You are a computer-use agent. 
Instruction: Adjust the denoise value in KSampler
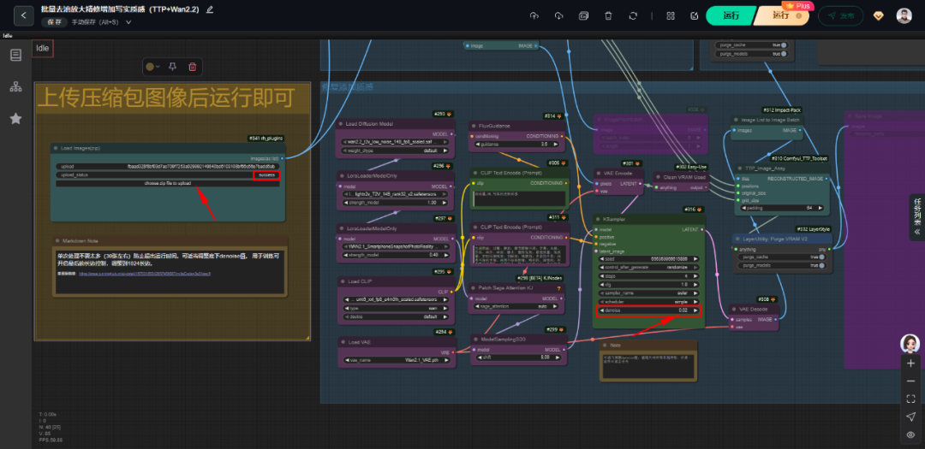649,310
